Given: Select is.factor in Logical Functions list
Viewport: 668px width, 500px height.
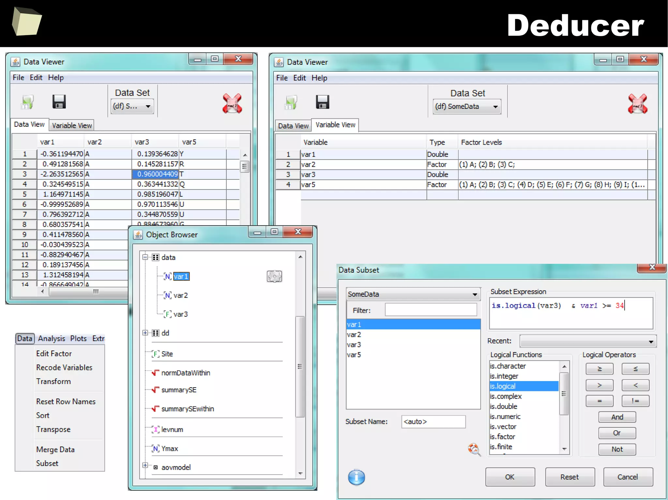Looking at the screenshot, I should 524,436.
